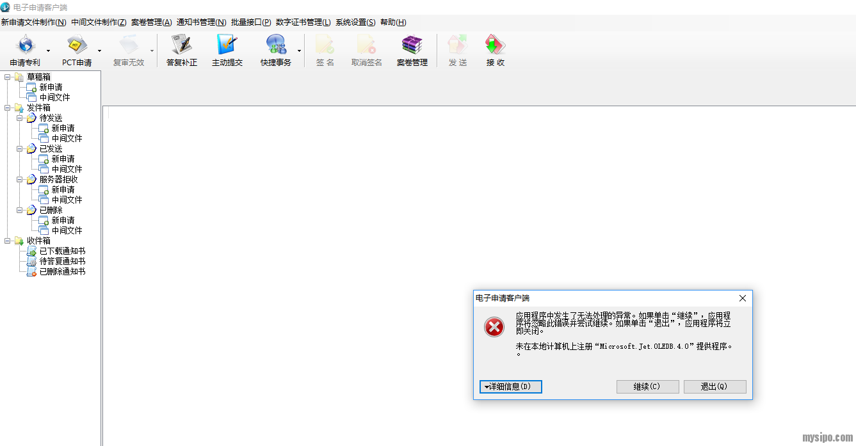Click the 申请专利 toolbar icon
The width and height of the screenshot is (856, 446).
(25, 46)
